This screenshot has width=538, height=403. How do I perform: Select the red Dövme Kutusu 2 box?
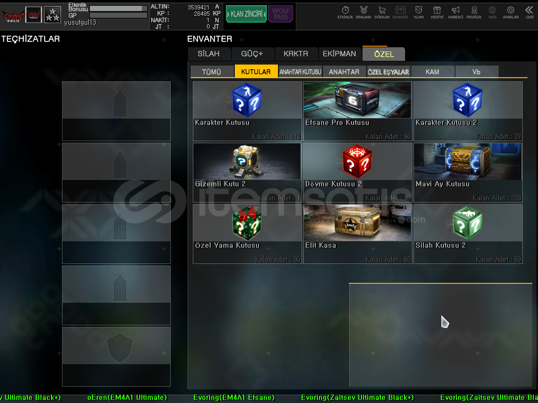pos(357,172)
